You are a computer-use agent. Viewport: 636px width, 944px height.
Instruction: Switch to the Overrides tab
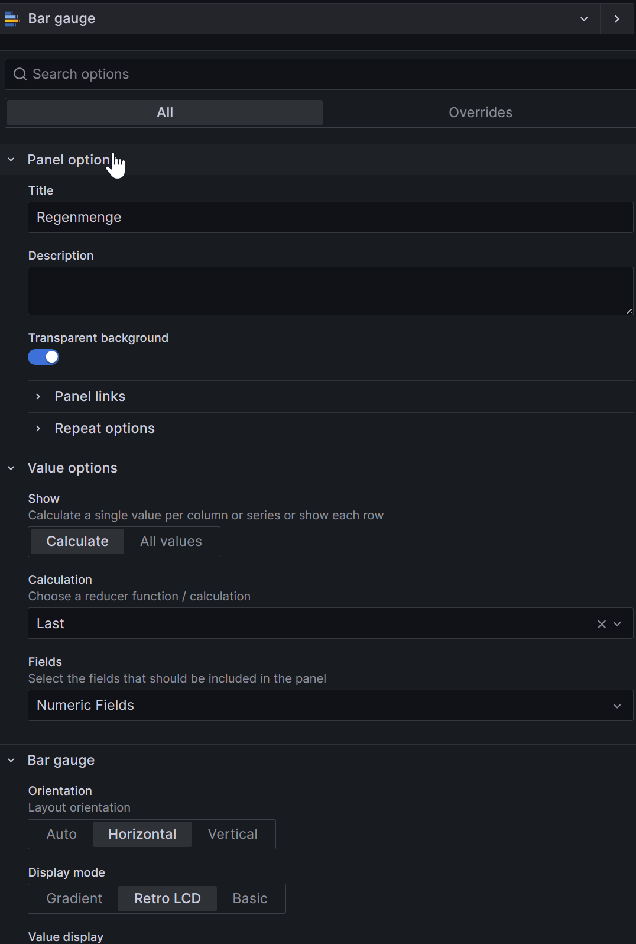coord(480,112)
